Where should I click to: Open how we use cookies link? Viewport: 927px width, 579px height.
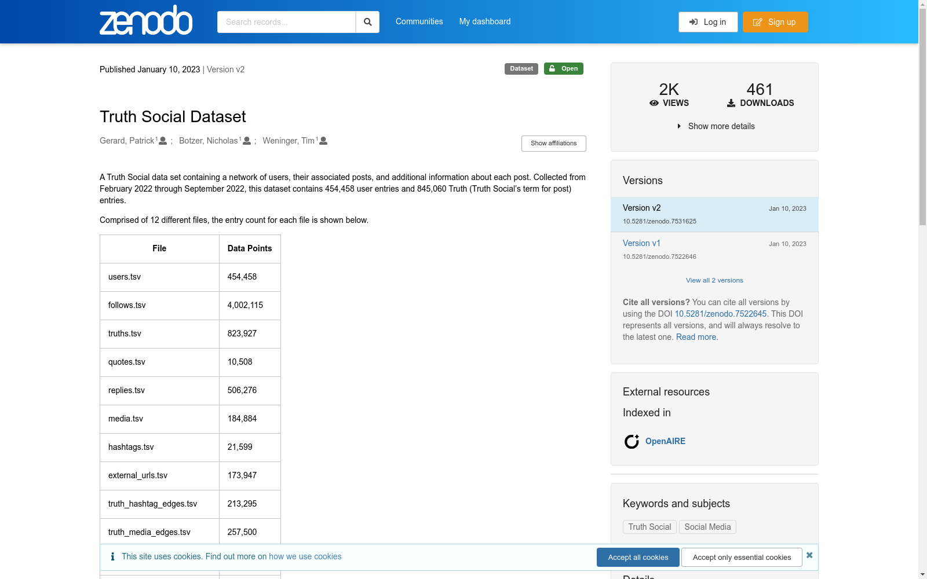pos(305,556)
